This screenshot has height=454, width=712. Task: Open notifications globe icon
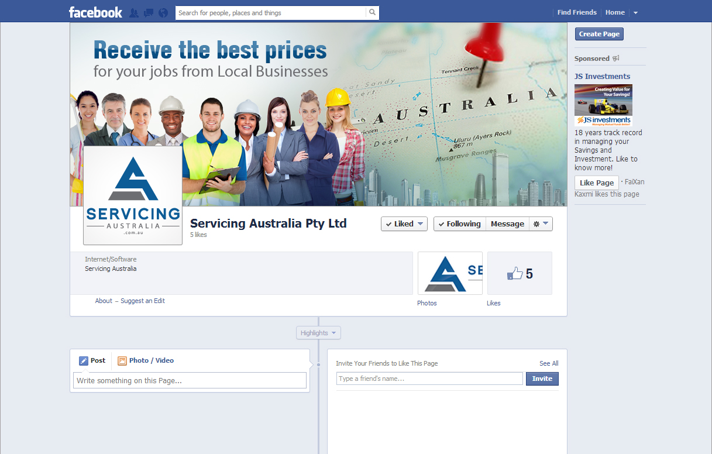point(163,13)
